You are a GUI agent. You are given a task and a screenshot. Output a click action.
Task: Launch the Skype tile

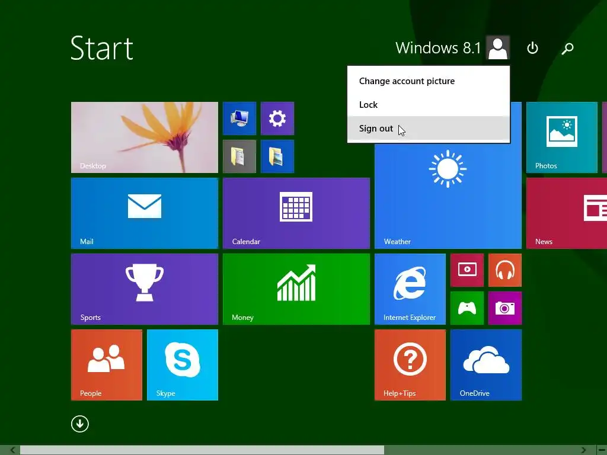(x=183, y=365)
